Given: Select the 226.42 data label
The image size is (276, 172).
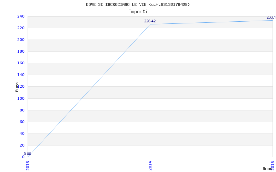Looking at the screenshot, I should click(150, 21).
